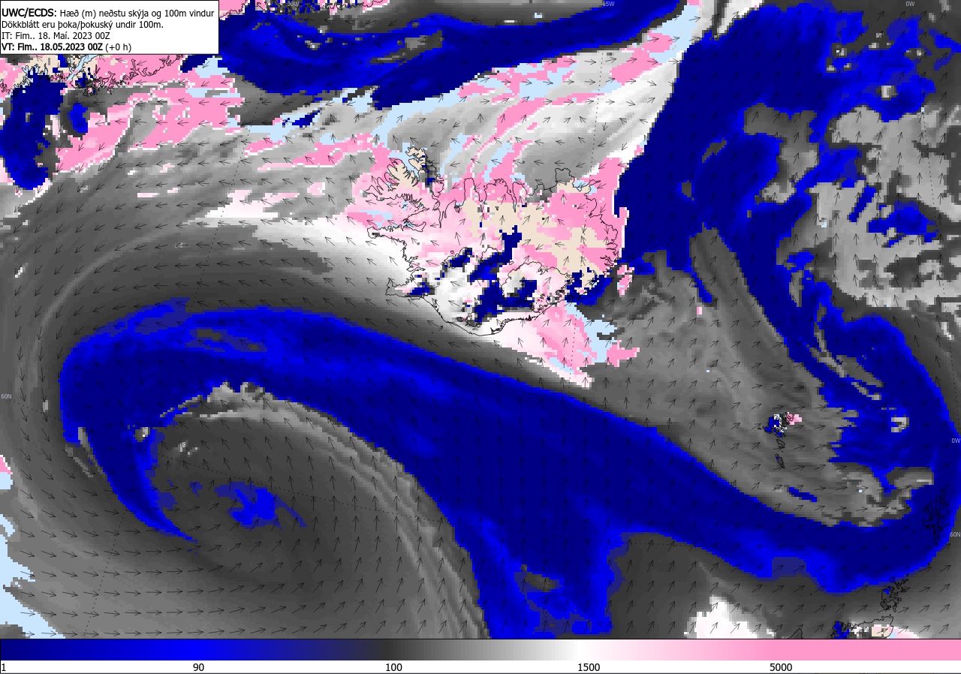
Task: Click the "VT: Fim.. 18.05.2023 00Z (+0 h)" line
Action: click(x=66, y=47)
